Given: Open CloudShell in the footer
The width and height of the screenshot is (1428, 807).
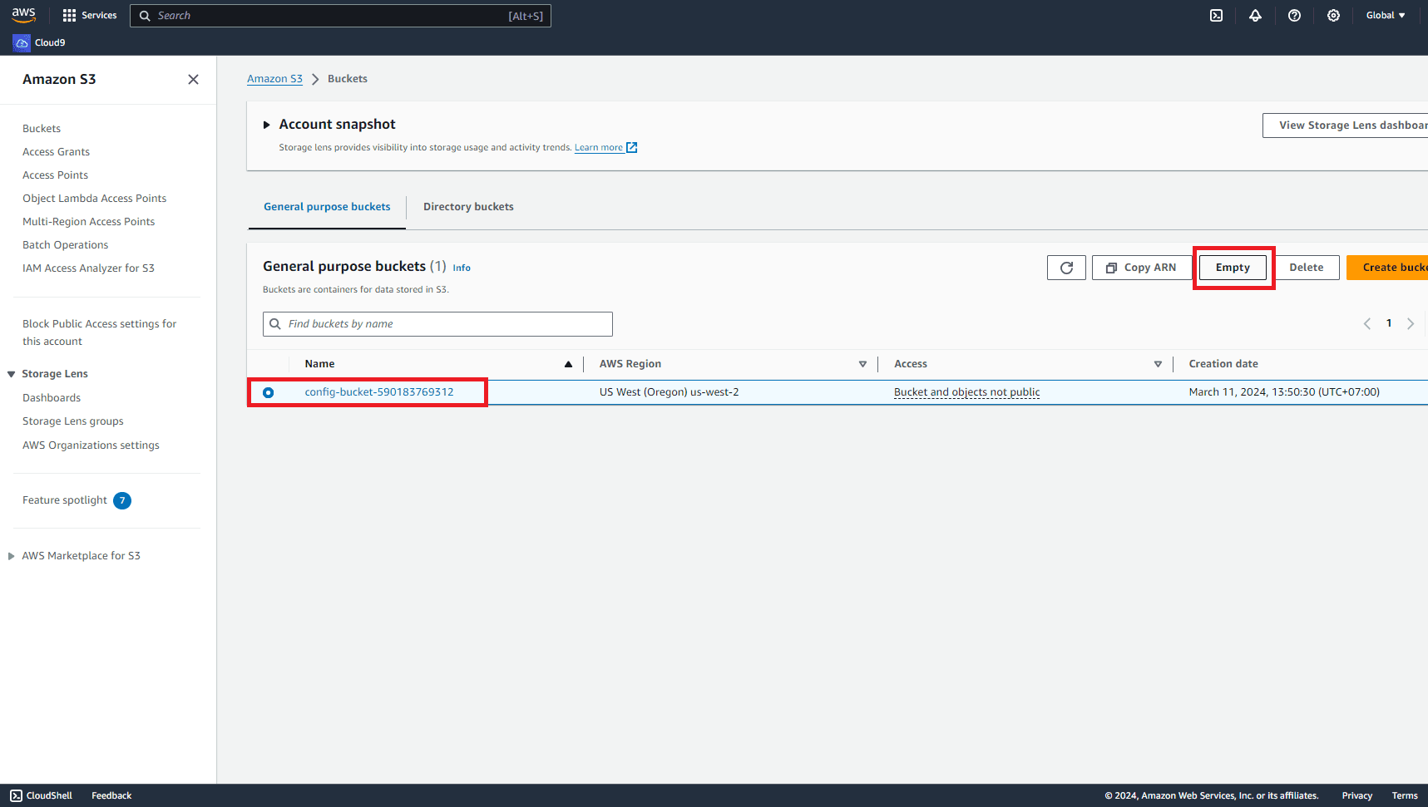Looking at the screenshot, I should [42, 795].
